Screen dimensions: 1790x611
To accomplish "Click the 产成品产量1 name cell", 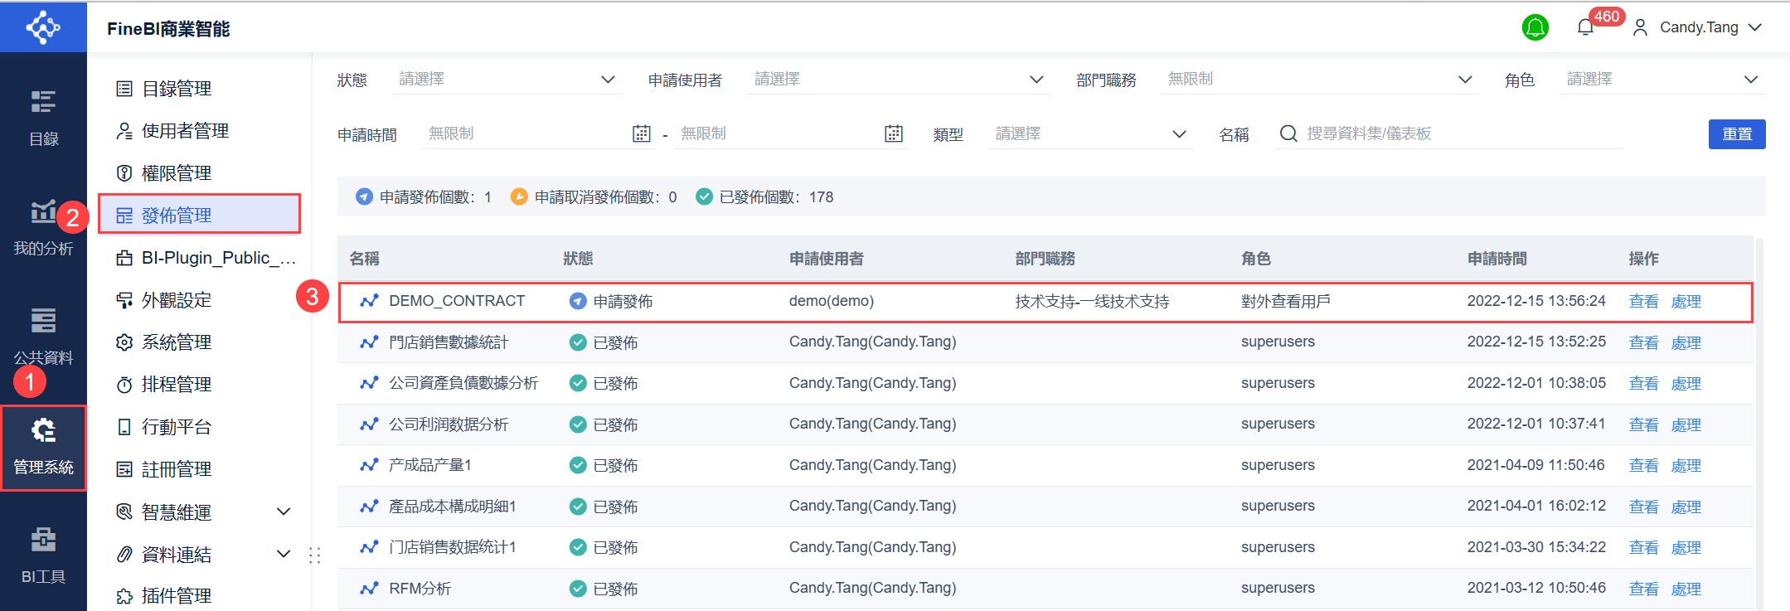I will point(430,465).
